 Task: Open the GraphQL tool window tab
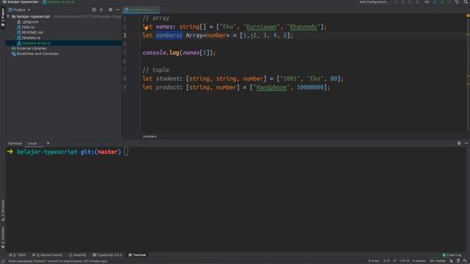pos(78,255)
